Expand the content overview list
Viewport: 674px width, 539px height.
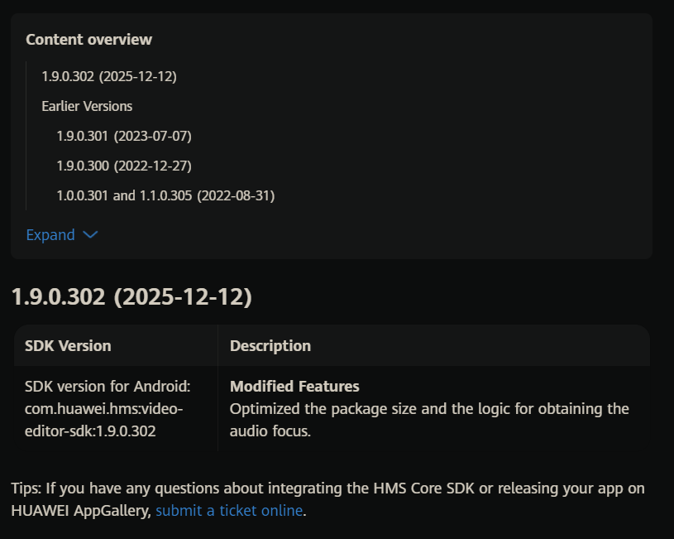(x=62, y=234)
